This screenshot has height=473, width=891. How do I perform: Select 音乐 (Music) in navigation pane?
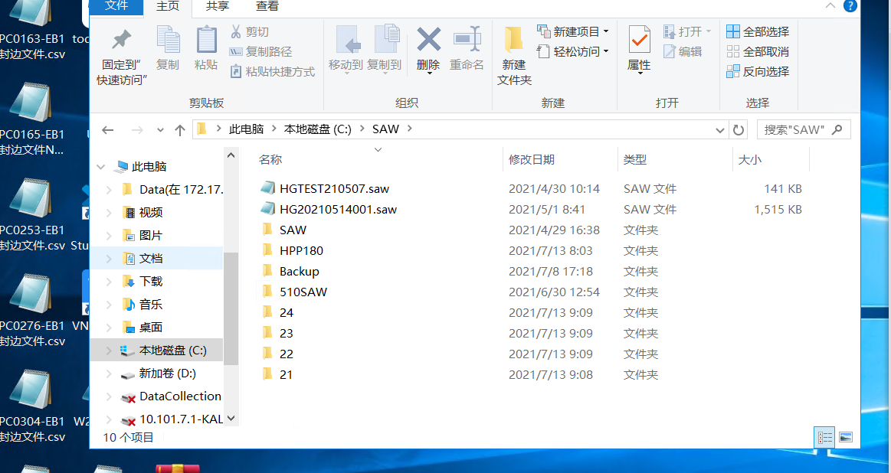pyautogui.click(x=151, y=305)
